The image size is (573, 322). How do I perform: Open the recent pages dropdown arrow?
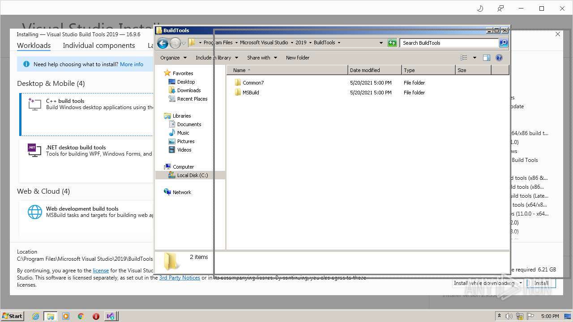click(184, 43)
